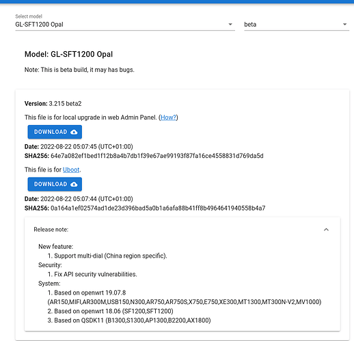Image resolution: width=354 pixels, height=341 pixels.
Task: Click the Security: heading in release notes
Action: [x=50, y=265]
